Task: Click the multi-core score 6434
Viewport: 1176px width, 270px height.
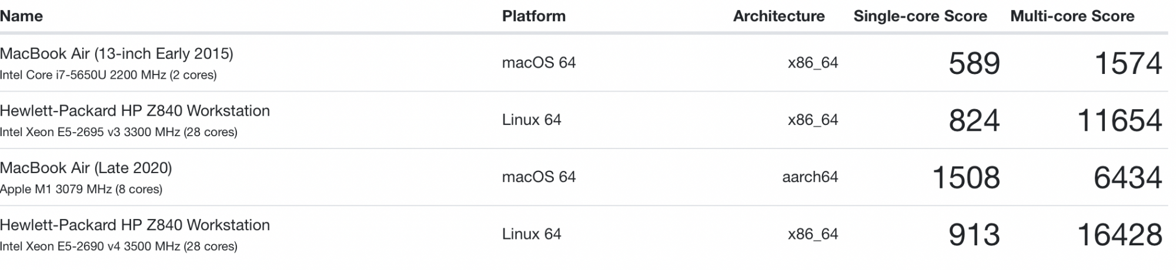Action: 1127,177
